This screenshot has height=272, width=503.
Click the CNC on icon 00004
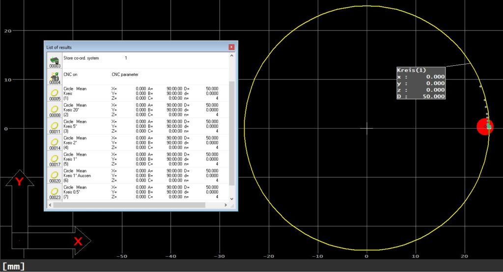coord(55,77)
